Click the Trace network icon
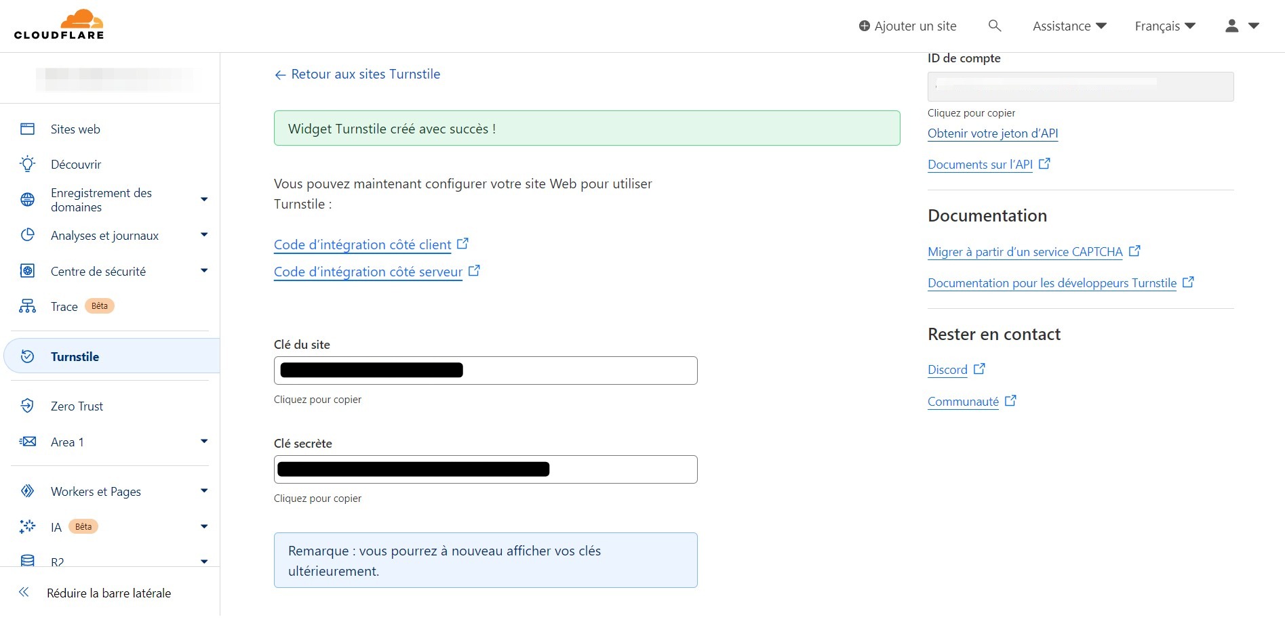This screenshot has height=634, width=1285. click(27, 306)
